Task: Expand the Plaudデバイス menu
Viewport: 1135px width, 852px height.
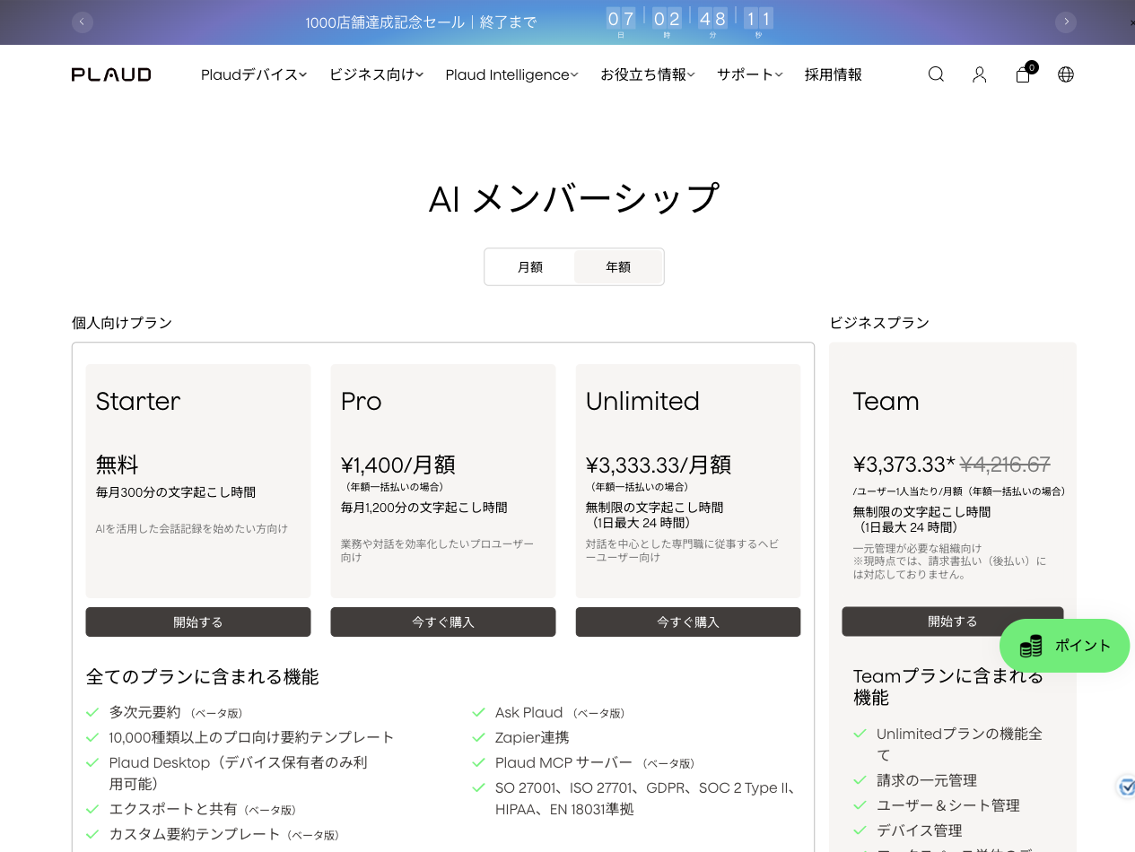Action: pos(254,74)
